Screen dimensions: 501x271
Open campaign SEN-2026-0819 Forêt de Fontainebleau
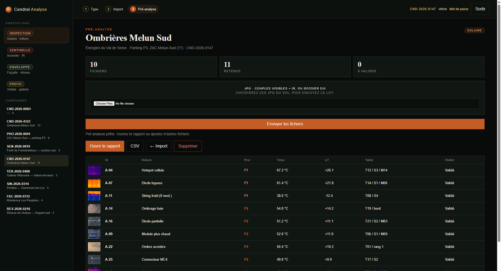pos(36,148)
